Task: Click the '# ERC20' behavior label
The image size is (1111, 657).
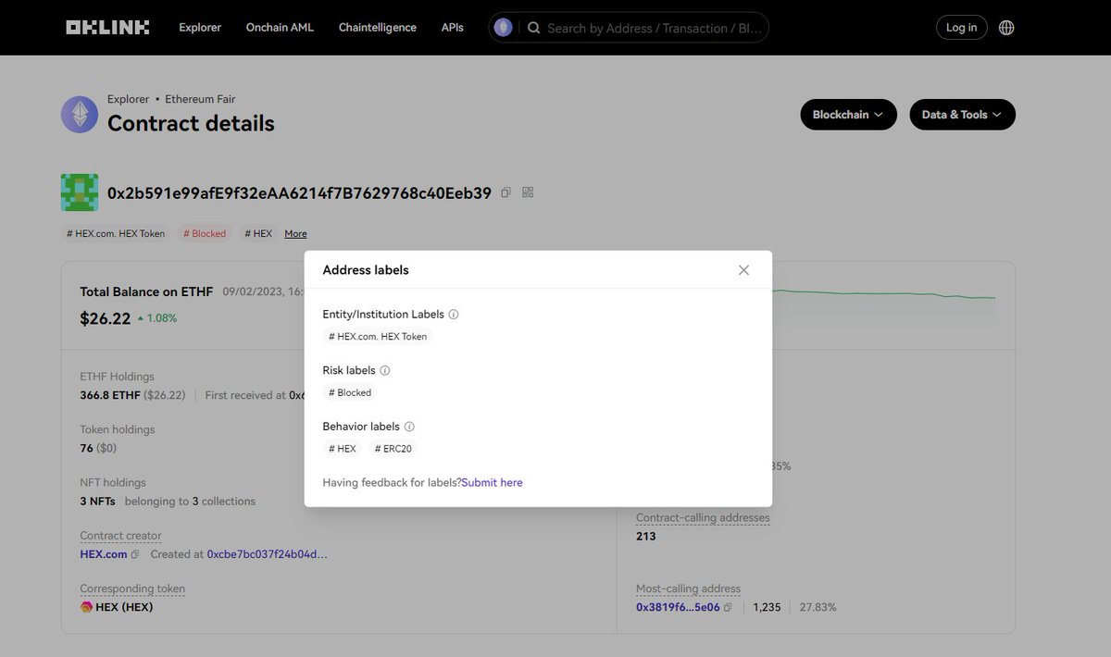Action: pos(393,449)
